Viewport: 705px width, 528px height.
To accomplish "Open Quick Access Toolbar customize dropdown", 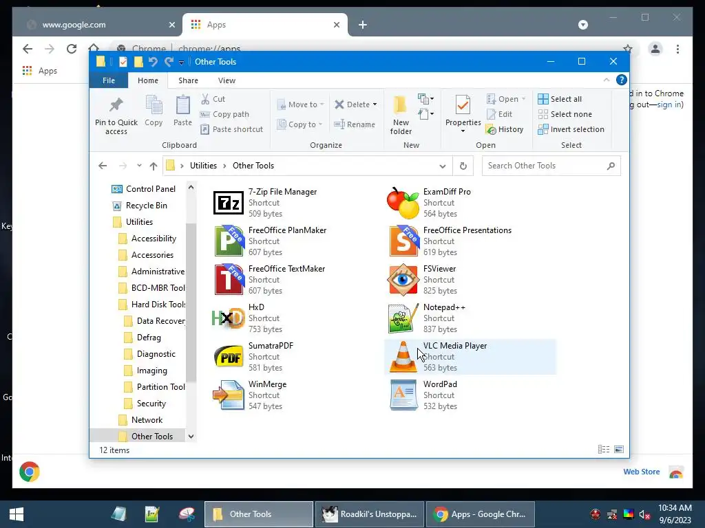I will click(x=181, y=63).
